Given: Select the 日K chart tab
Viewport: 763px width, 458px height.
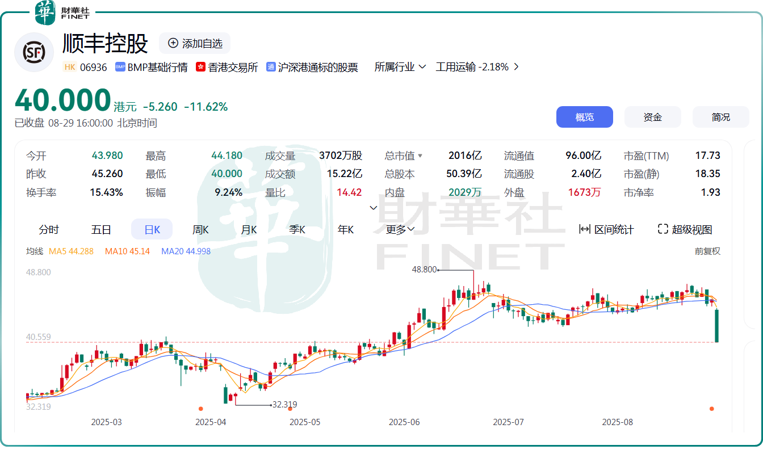Looking at the screenshot, I should coord(152,229).
